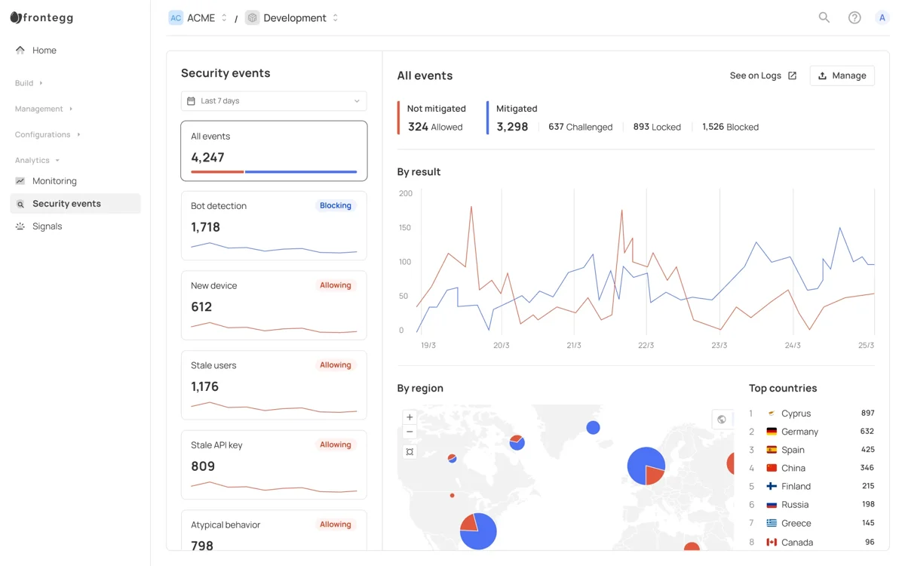
Task: Select the Bot detection events card
Action: (274, 226)
